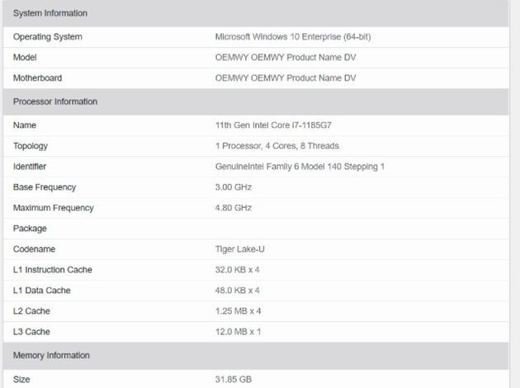Click the 'L1 Data Cache' label

coord(42,290)
